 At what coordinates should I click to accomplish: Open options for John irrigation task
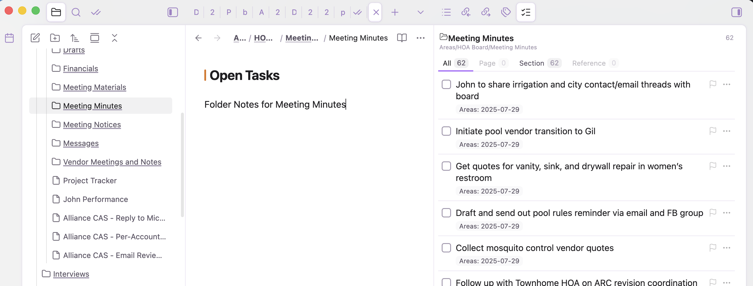pyautogui.click(x=727, y=84)
